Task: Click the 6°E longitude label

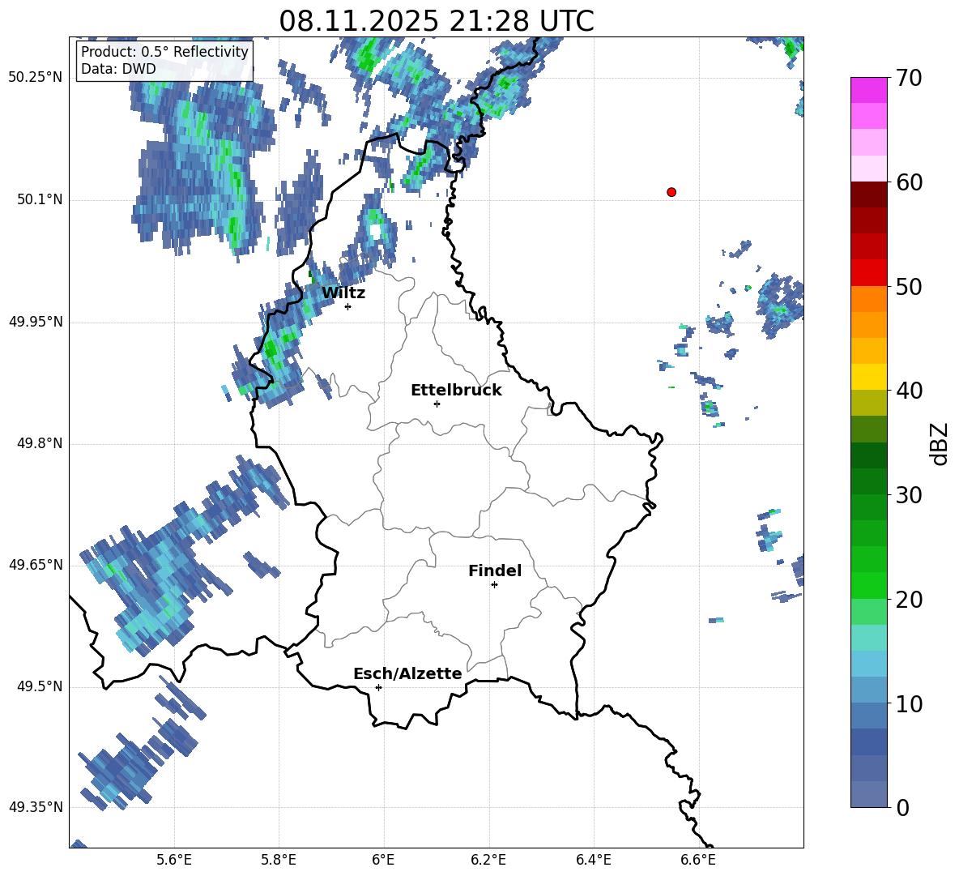Action: point(383,860)
